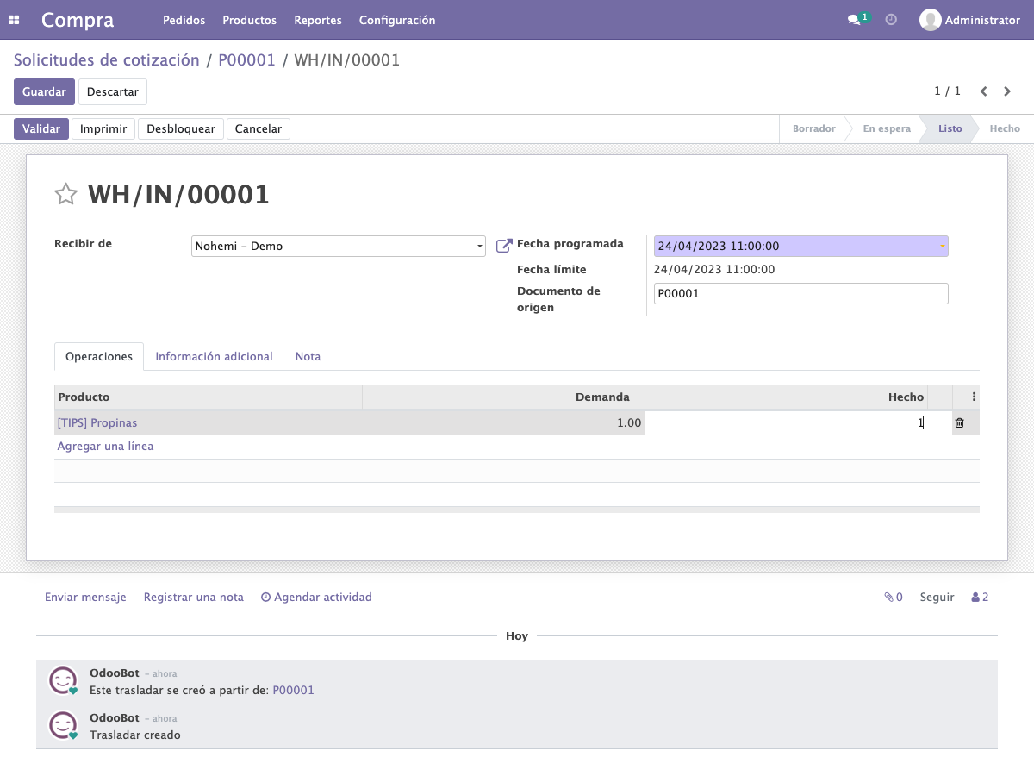The height and width of the screenshot is (776, 1034).
Task: Toggle the favorite star next to WH/IN/00001
Action: (66, 194)
